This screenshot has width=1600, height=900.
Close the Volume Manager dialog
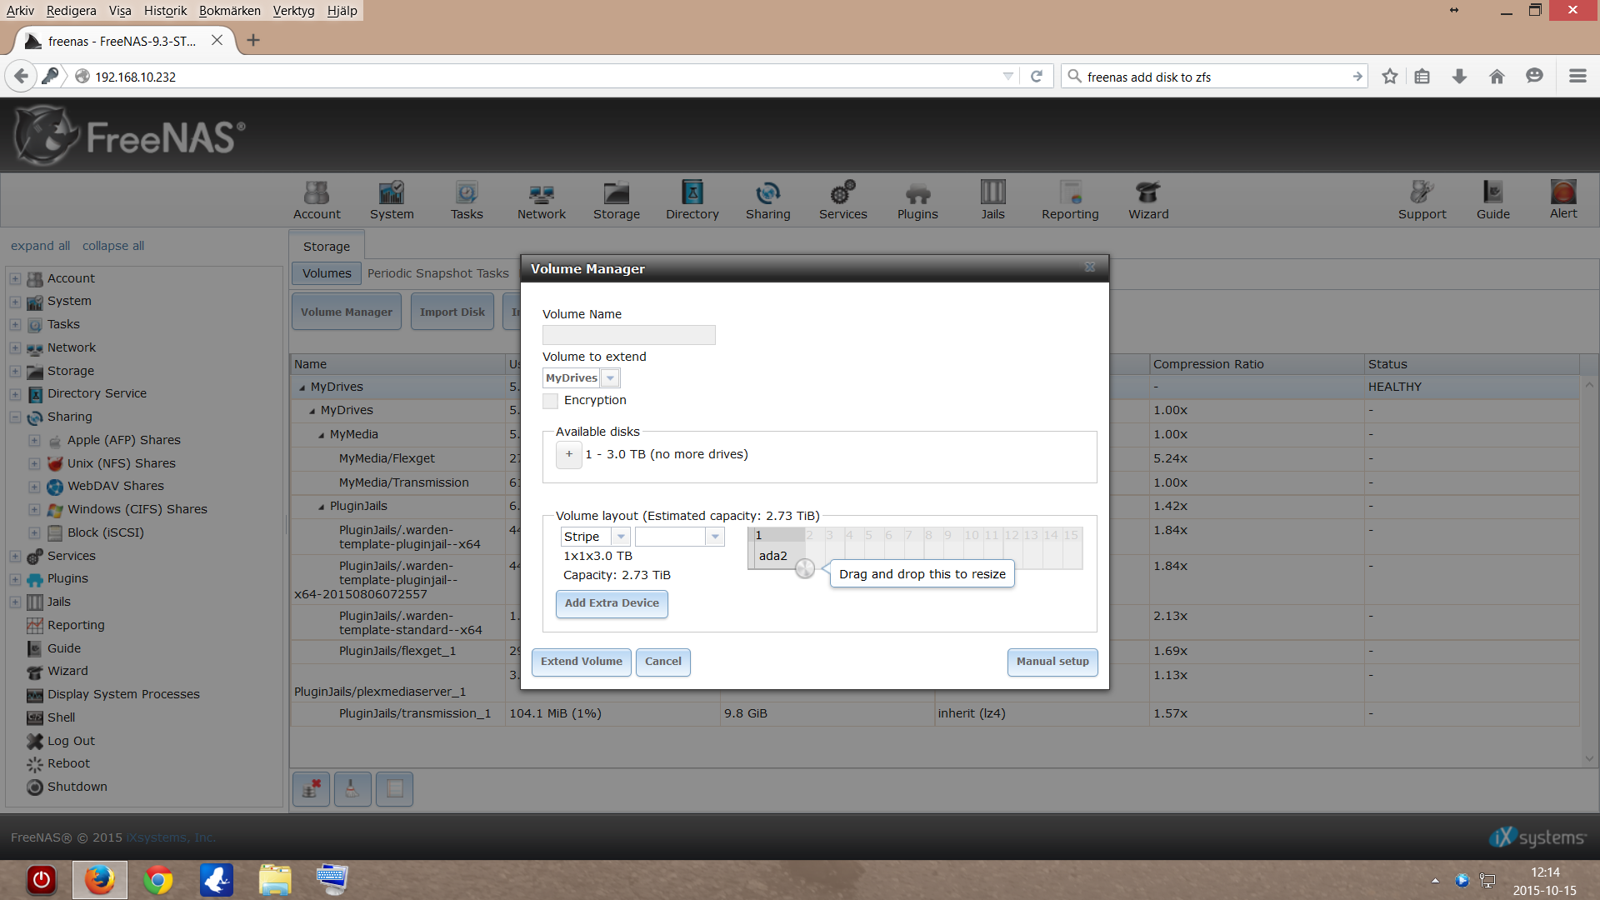(1090, 267)
